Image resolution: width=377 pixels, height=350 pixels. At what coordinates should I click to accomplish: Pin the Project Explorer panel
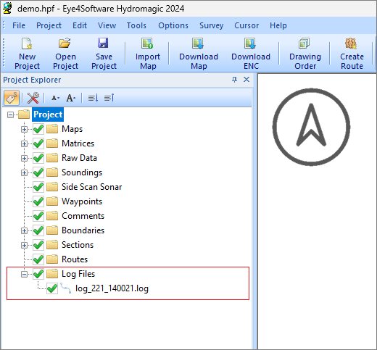click(234, 80)
